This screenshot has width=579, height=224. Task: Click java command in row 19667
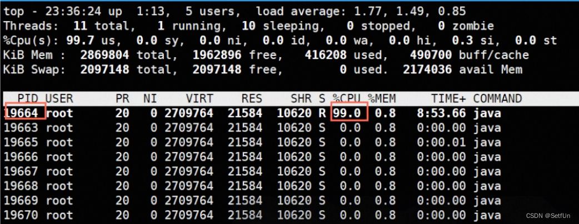click(x=487, y=171)
